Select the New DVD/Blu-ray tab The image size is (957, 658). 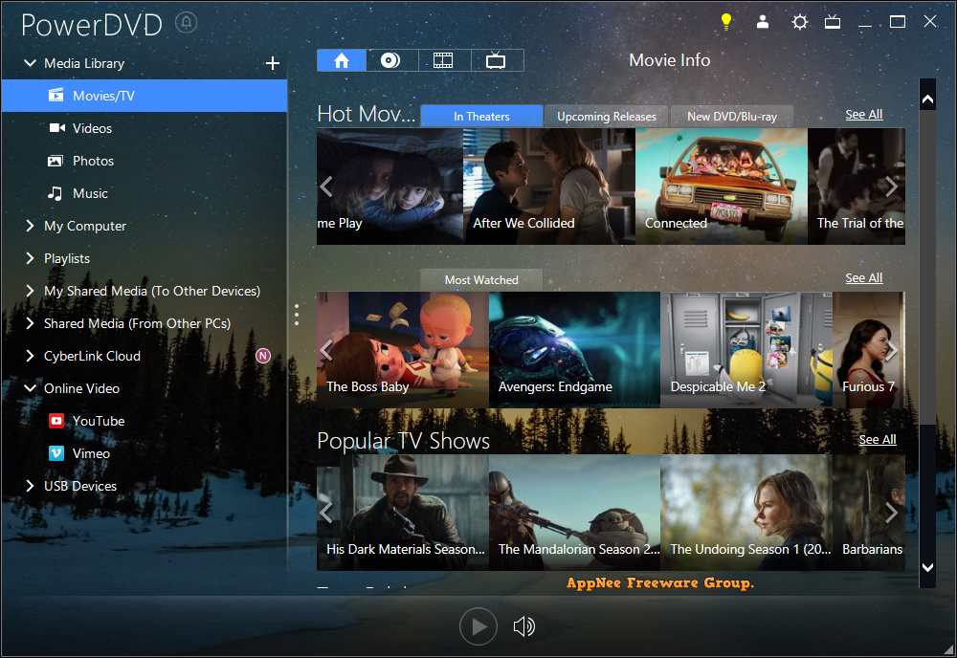tap(732, 116)
